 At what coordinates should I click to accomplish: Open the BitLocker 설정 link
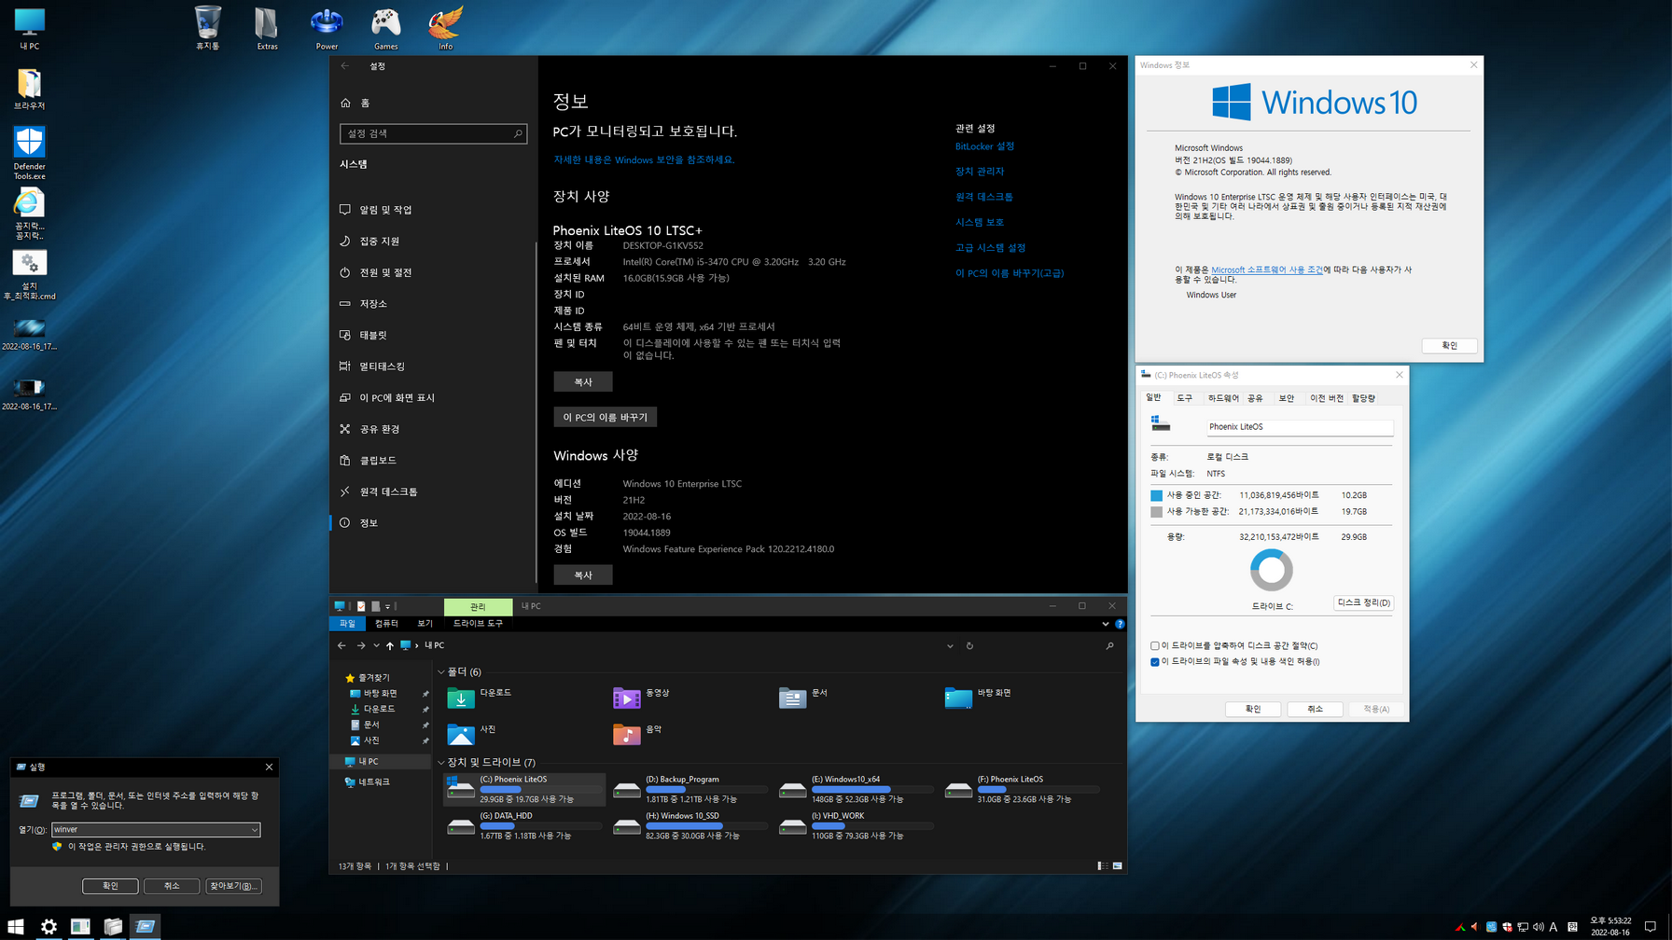pyautogui.click(x=984, y=146)
